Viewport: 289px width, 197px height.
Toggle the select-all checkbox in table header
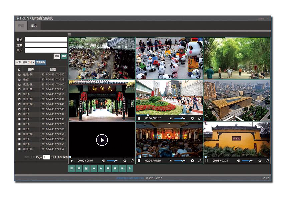[19, 70]
